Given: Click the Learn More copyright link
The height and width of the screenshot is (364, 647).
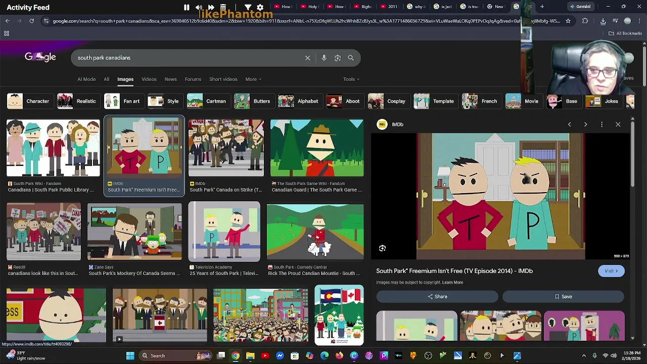Looking at the screenshot, I should pyautogui.click(x=452, y=283).
